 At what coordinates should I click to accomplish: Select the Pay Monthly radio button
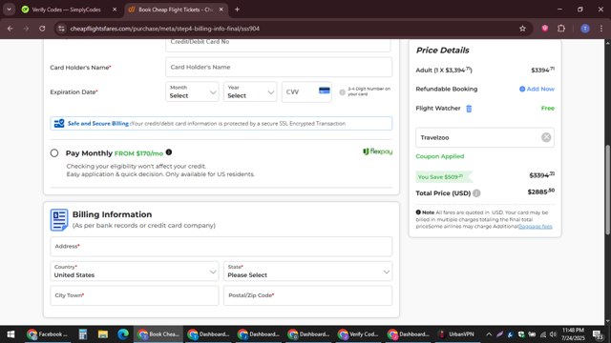tap(54, 153)
